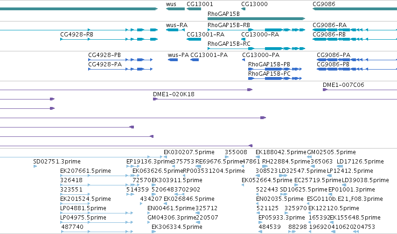Select EST EN02035.5prime

[279, 199]
